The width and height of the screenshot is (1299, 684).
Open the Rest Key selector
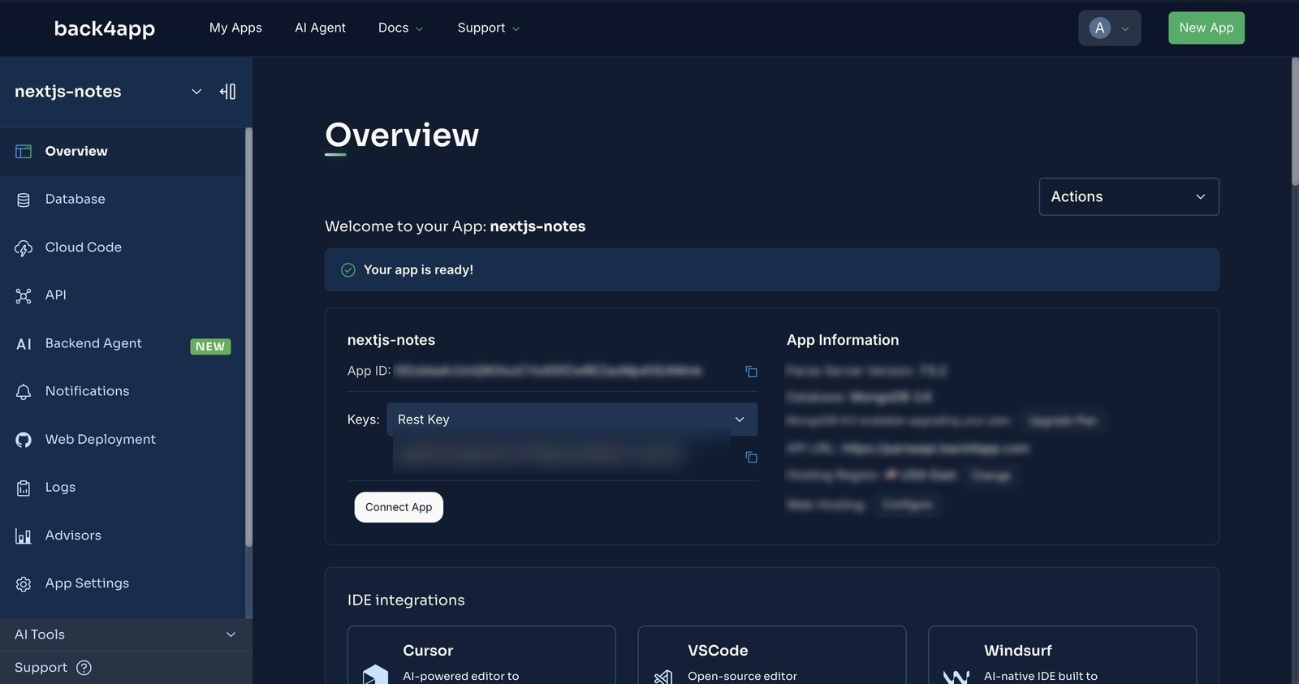coord(572,419)
